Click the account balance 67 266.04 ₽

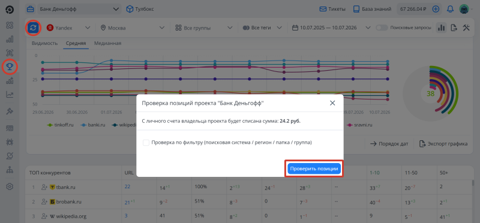(x=413, y=9)
